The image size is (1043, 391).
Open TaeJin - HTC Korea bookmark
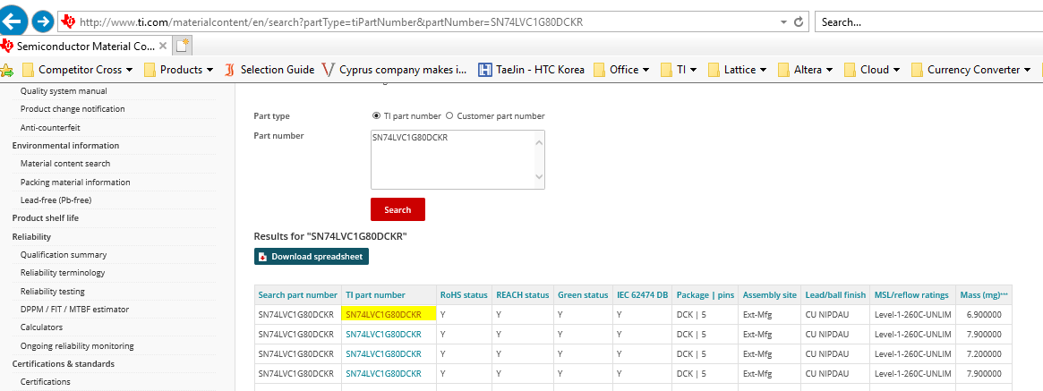click(532, 70)
